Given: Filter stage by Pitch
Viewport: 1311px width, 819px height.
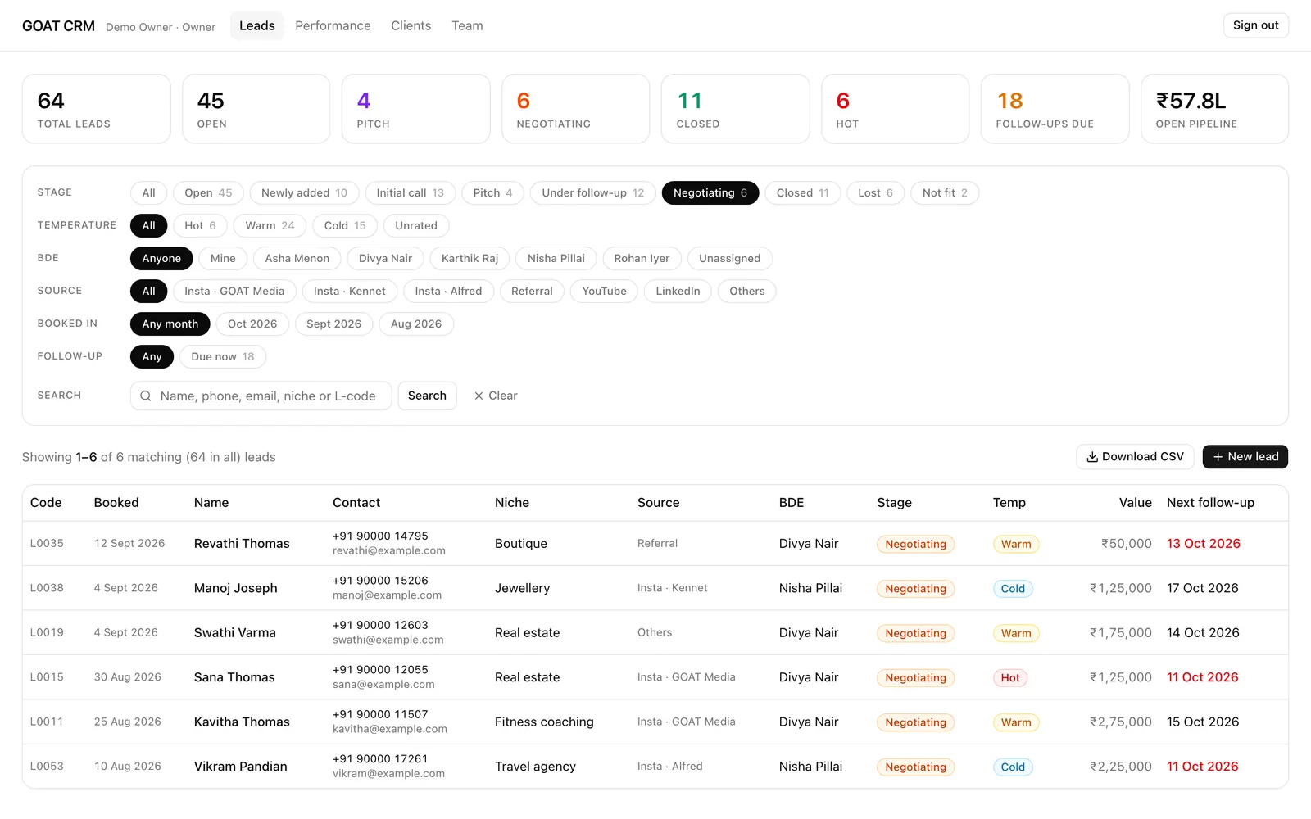Looking at the screenshot, I should 492,193.
